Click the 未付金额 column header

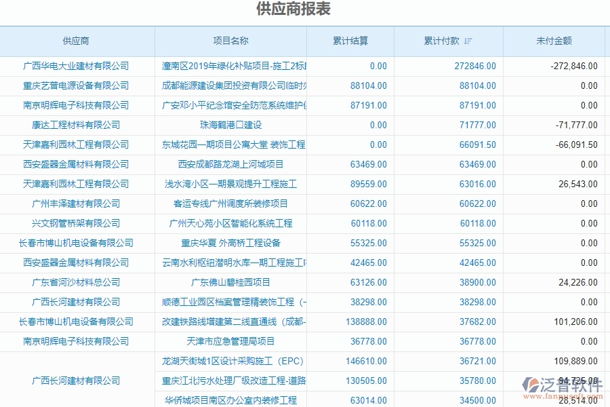click(x=556, y=41)
